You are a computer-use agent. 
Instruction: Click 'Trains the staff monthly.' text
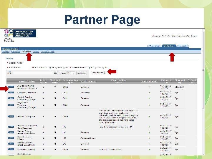click(x=110, y=149)
